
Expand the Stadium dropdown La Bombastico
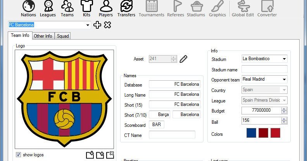coord(284,59)
